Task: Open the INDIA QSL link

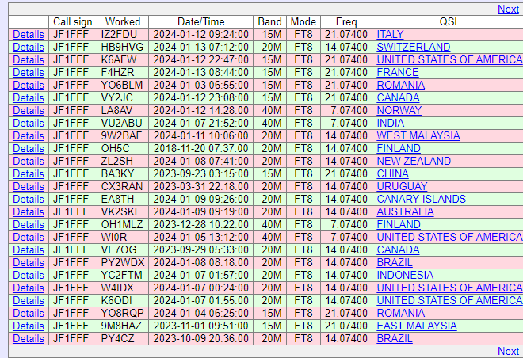Action: [390, 124]
